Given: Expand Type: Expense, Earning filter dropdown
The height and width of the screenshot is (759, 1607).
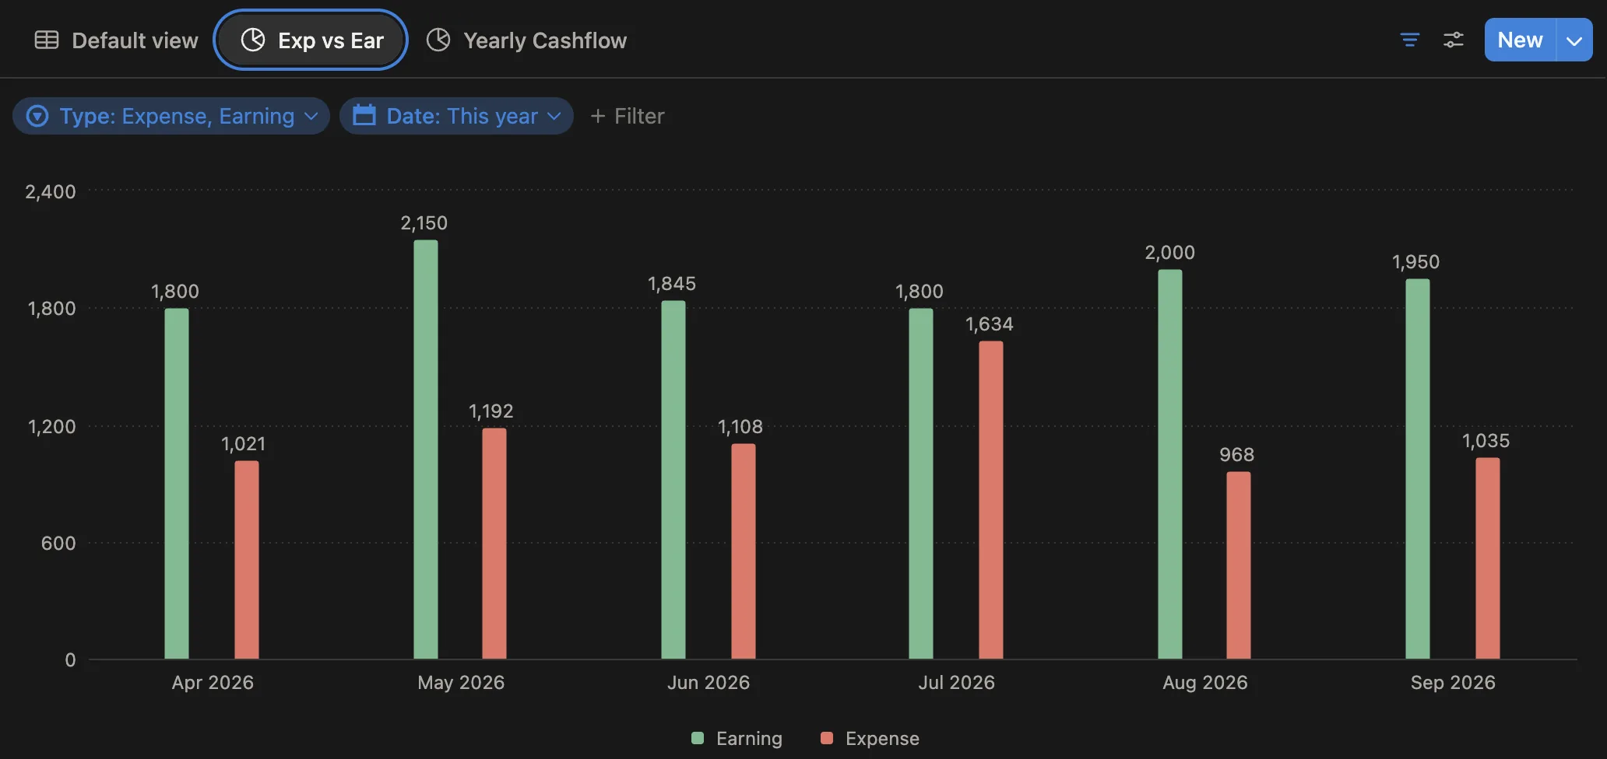Looking at the screenshot, I should tap(171, 116).
